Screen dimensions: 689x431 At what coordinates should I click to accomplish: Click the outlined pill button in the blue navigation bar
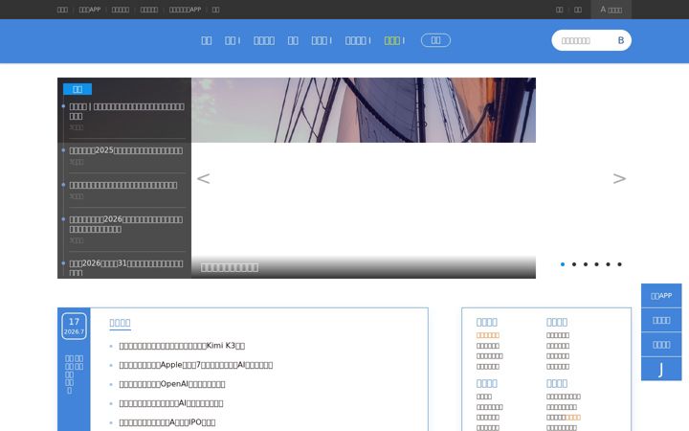tap(435, 40)
